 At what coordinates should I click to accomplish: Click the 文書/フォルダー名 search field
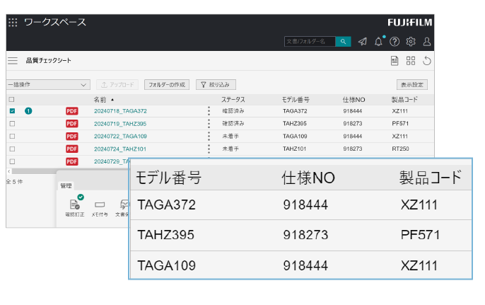click(x=309, y=42)
